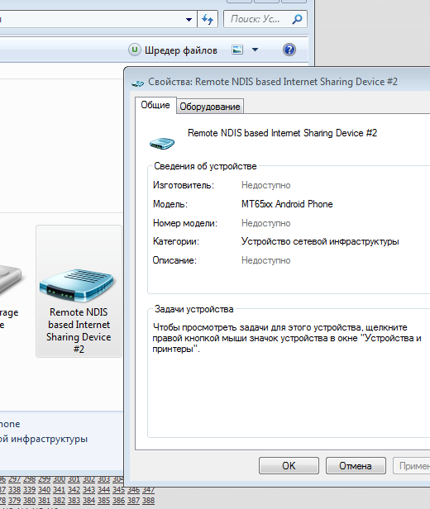Click the Недоступно value next to Описание
Image resolution: width=430 pixels, height=509 pixels.
266,260
